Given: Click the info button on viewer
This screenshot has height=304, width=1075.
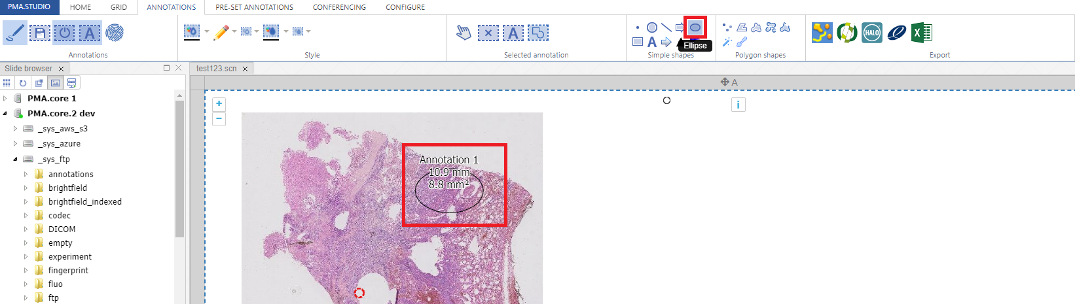Looking at the screenshot, I should pyautogui.click(x=738, y=105).
